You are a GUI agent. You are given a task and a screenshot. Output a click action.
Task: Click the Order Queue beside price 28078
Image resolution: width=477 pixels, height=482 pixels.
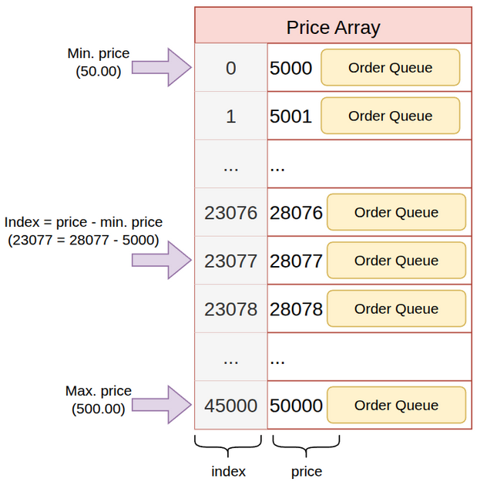coord(396,308)
